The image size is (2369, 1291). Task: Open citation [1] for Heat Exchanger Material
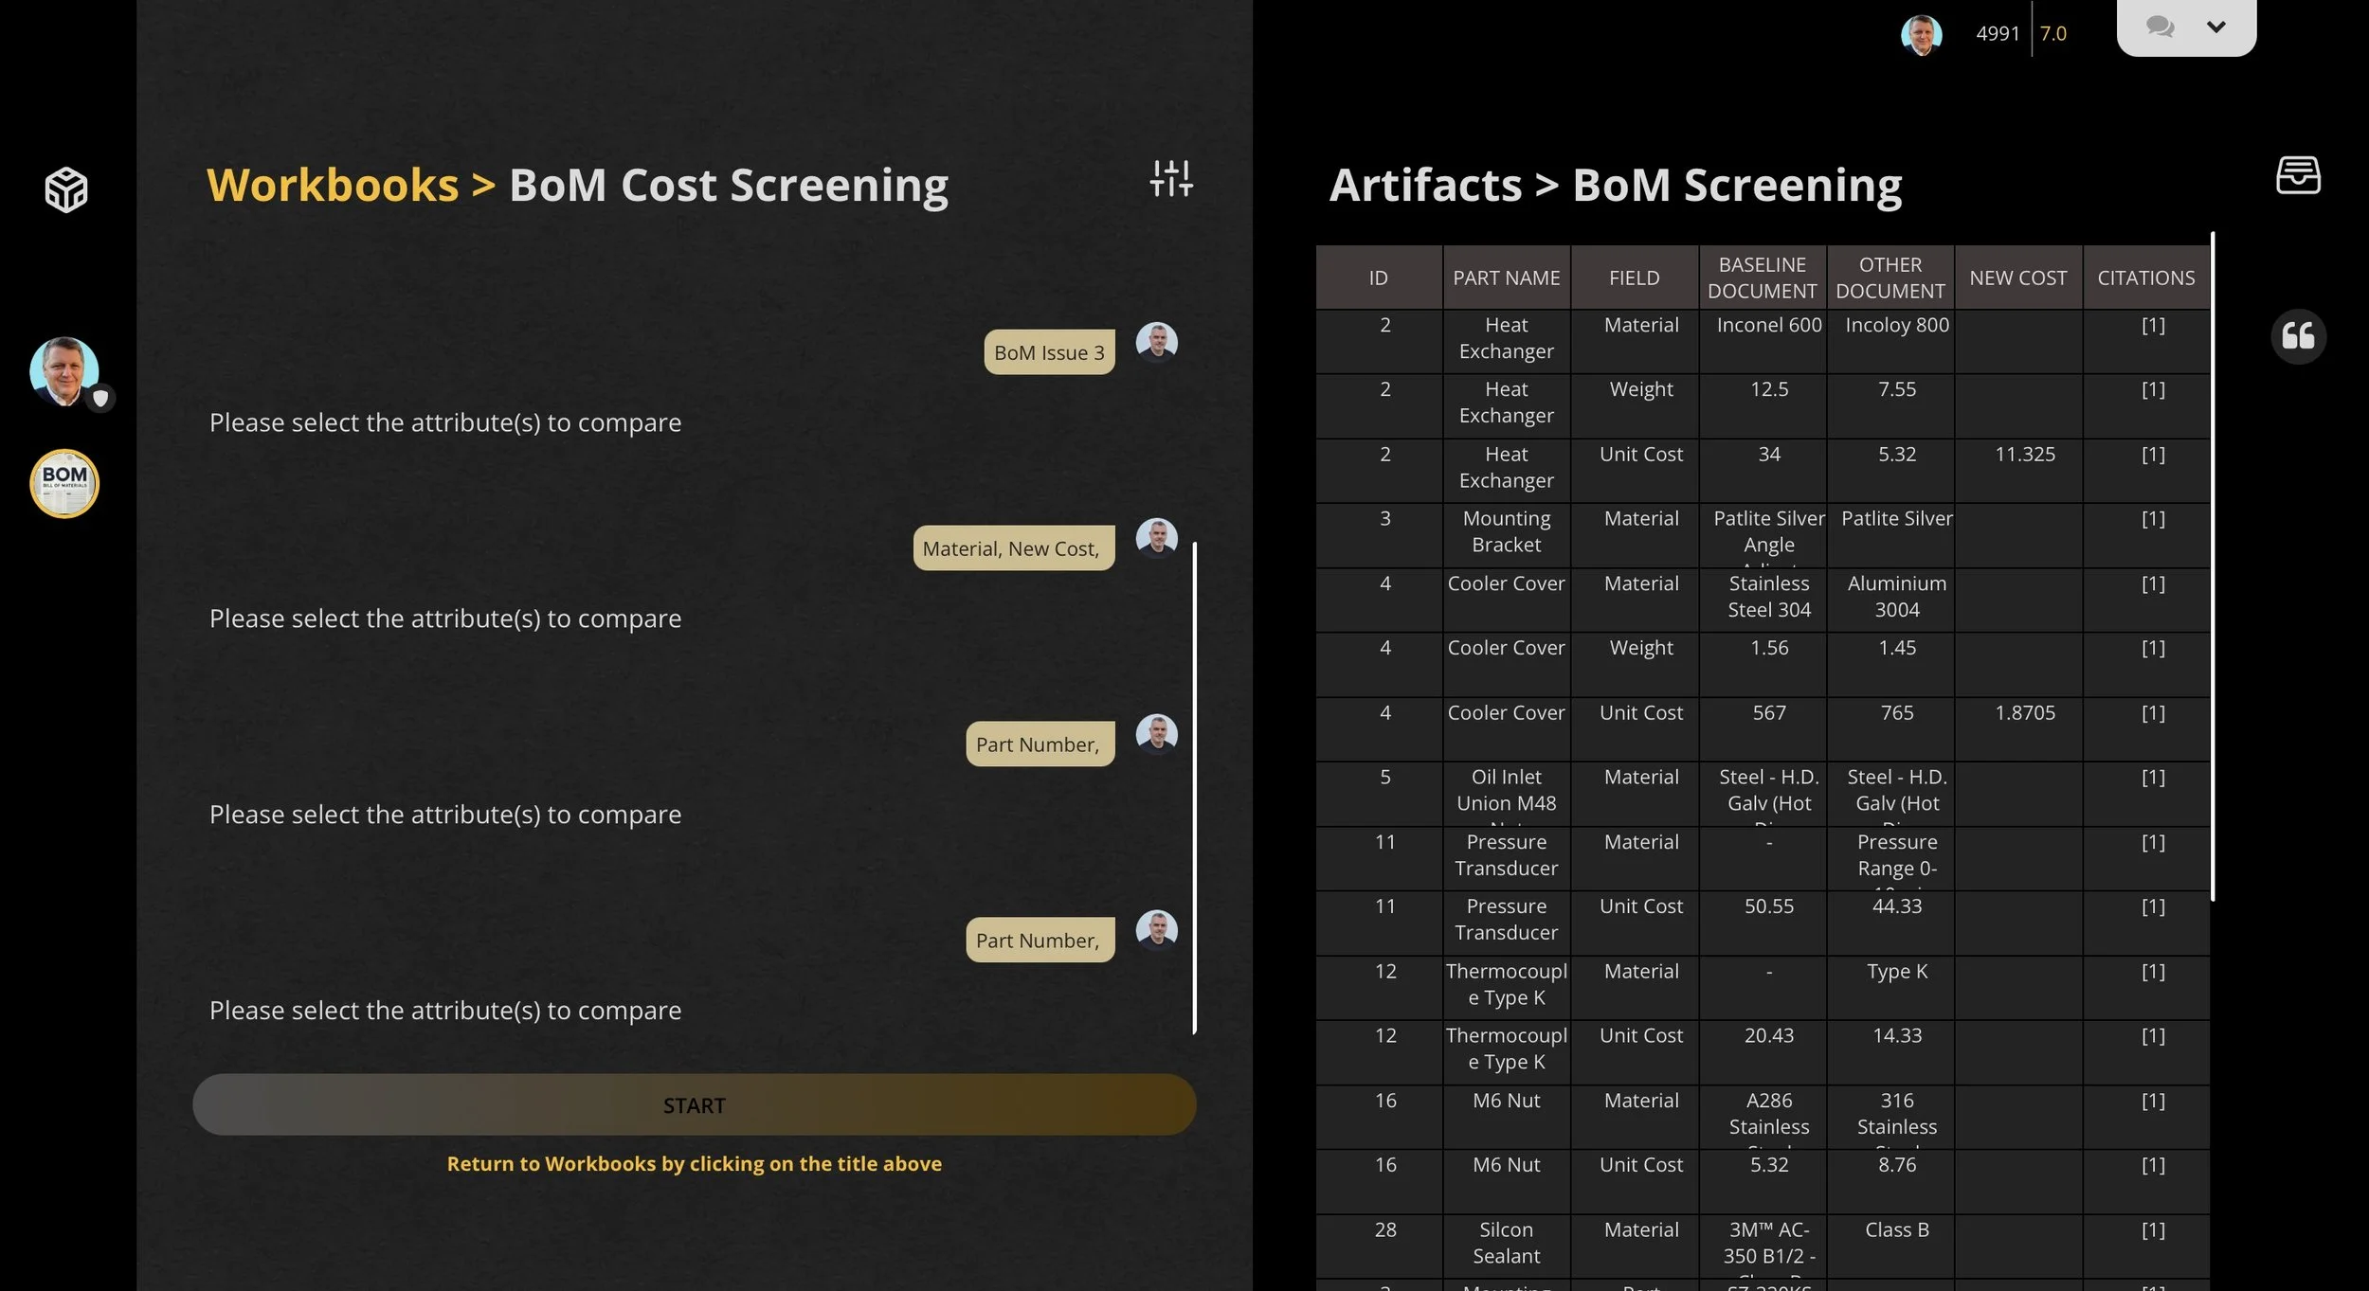2152,325
